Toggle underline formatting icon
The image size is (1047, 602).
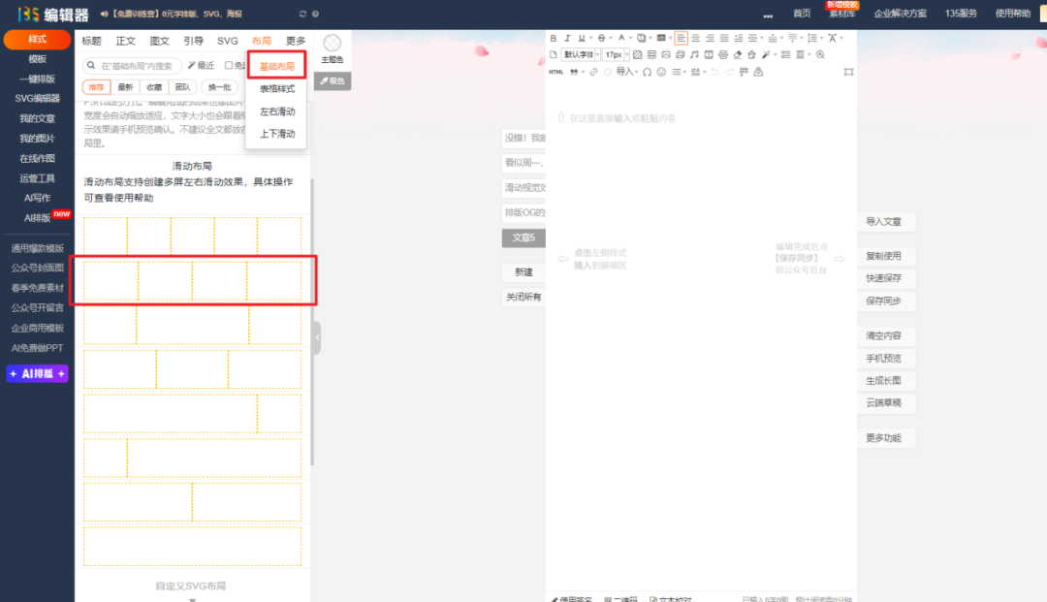tap(582, 38)
